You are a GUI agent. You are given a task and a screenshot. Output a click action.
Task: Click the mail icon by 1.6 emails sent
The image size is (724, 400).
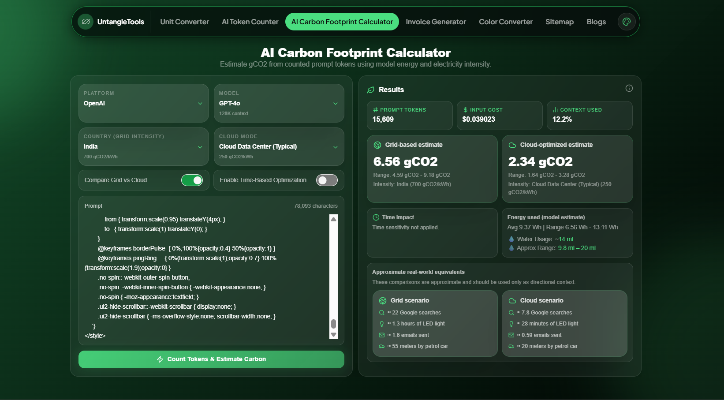[x=382, y=335]
